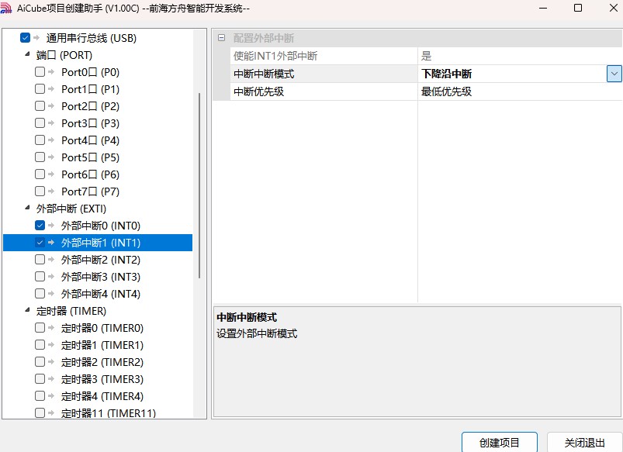Click the arrow icon beside 外部中断3 (INT3)
The height and width of the screenshot is (452, 623).
point(51,277)
